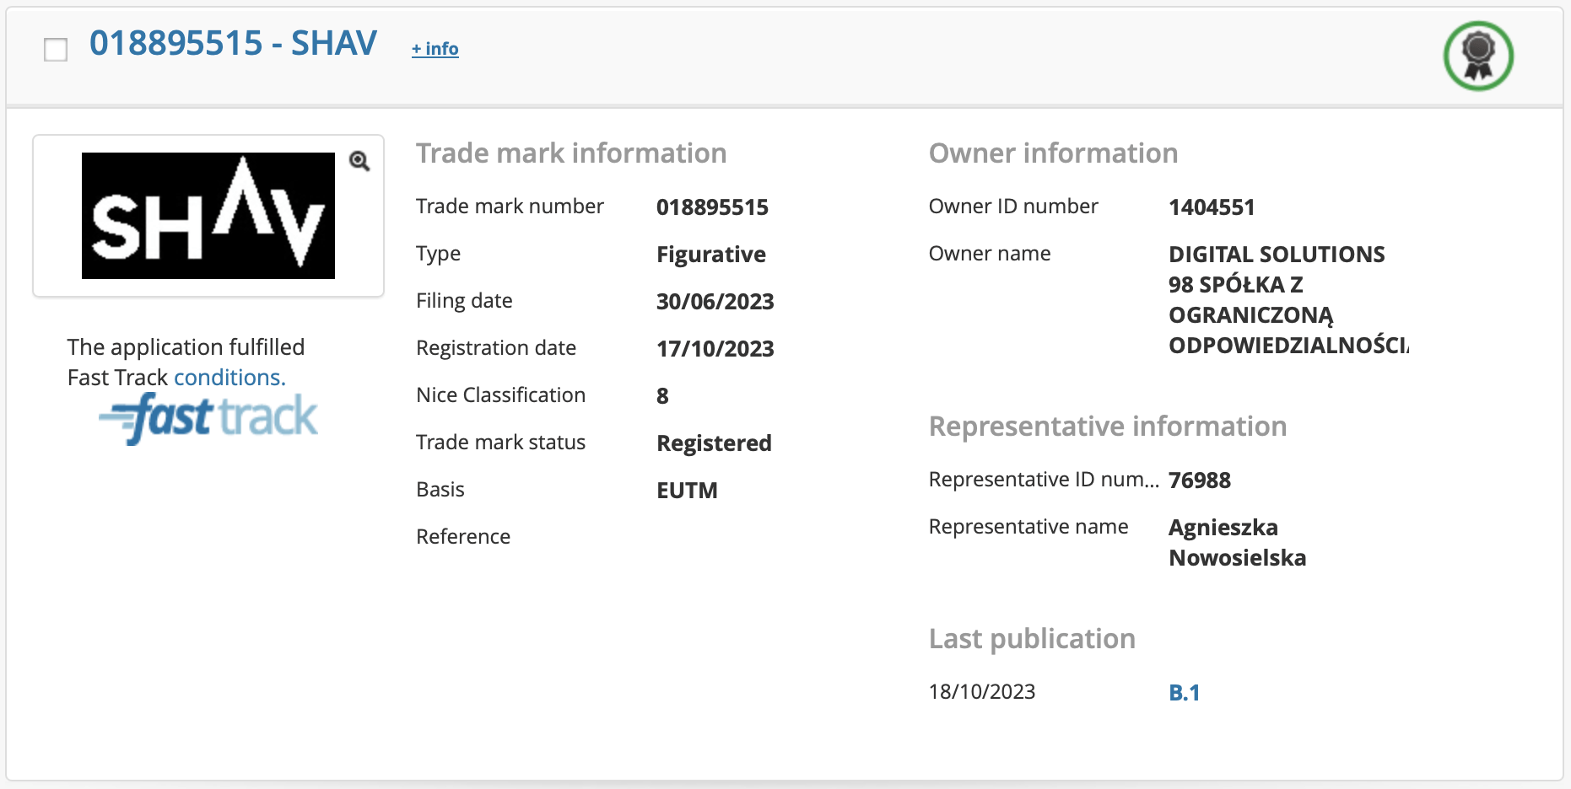The image size is (1571, 789).
Task: Open the SHAV logo image thumbnail
Action: [x=208, y=216]
